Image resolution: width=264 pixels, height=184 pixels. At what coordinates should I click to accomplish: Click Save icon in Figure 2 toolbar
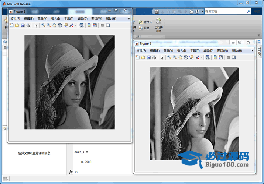click(148, 57)
